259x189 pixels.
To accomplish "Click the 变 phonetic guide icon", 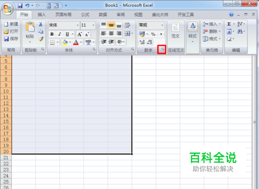I will click(x=88, y=42).
